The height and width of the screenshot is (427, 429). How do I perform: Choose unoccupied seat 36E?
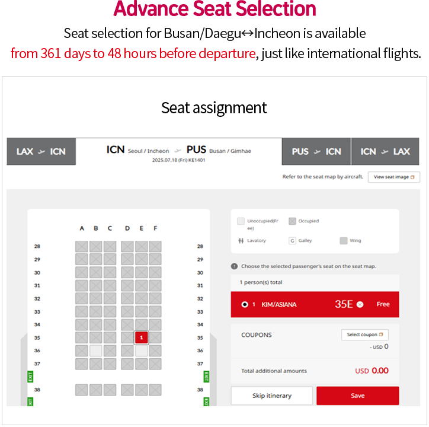142,350
